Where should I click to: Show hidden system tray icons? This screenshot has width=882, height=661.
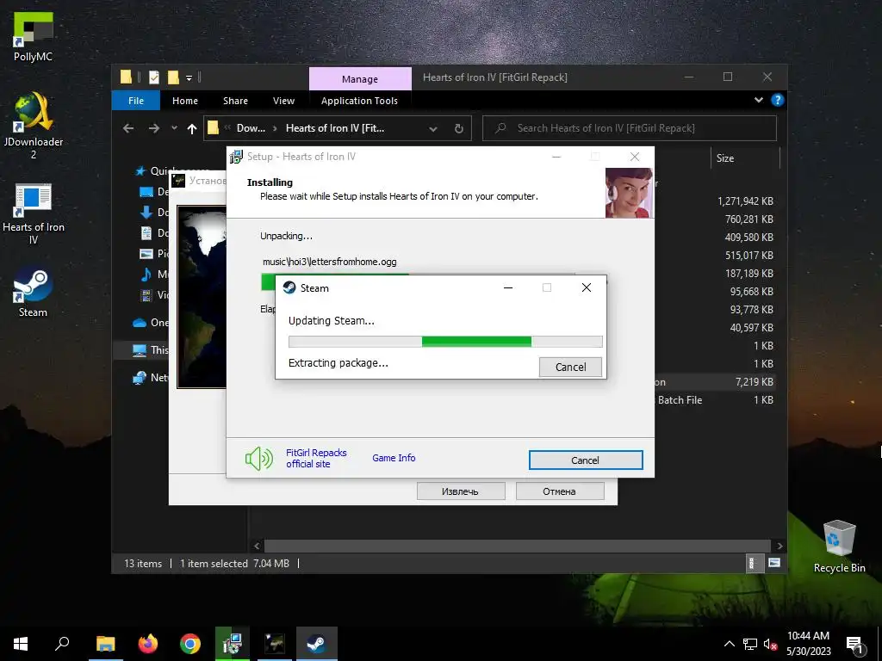pos(729,644)
